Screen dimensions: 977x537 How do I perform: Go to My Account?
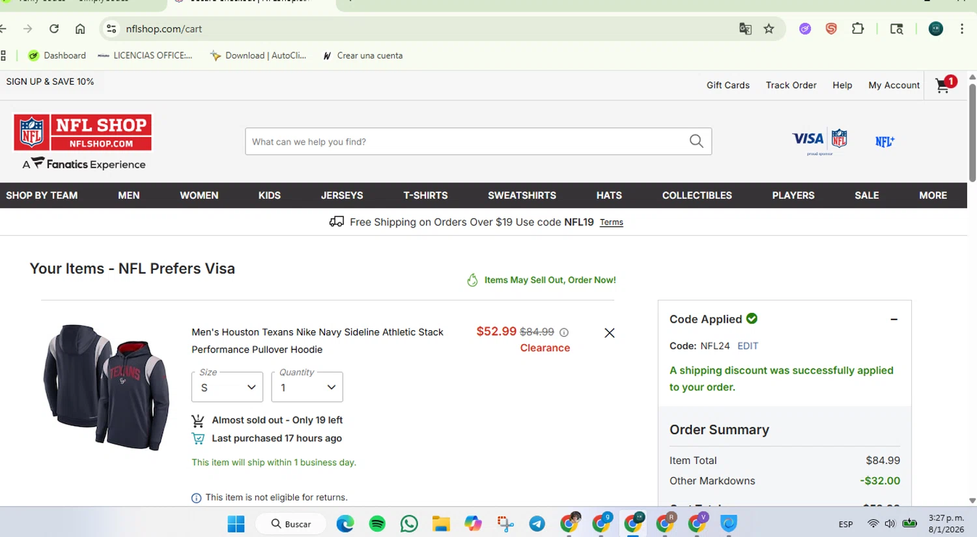[x=894, y=85]
